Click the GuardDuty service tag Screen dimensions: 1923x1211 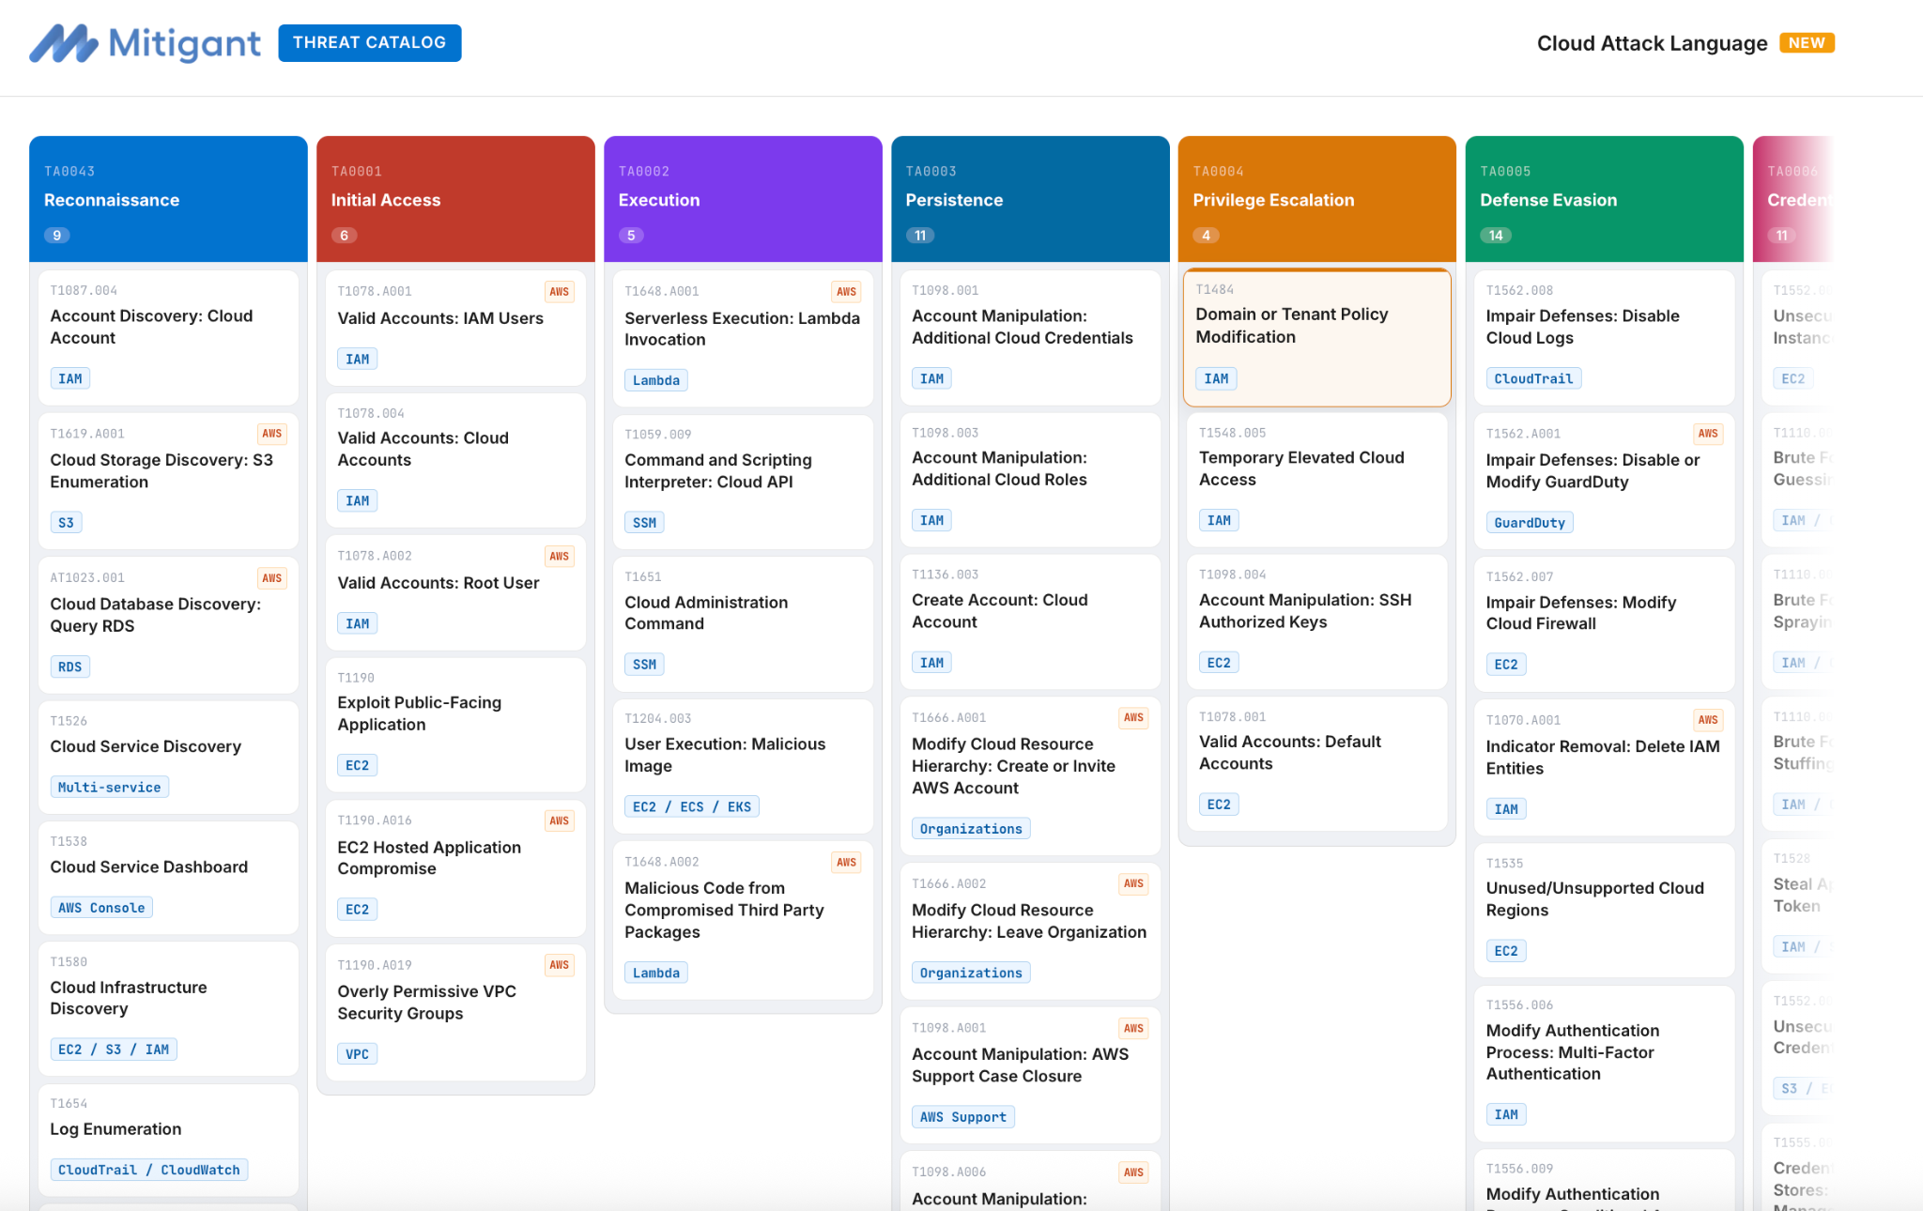1529,523
